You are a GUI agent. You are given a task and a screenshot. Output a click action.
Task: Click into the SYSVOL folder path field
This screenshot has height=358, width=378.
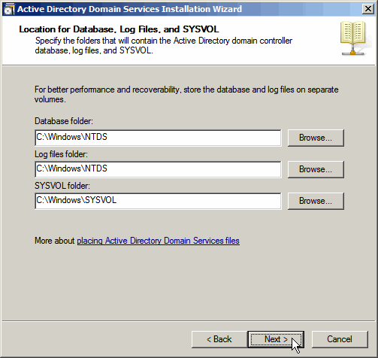[158, 201]
